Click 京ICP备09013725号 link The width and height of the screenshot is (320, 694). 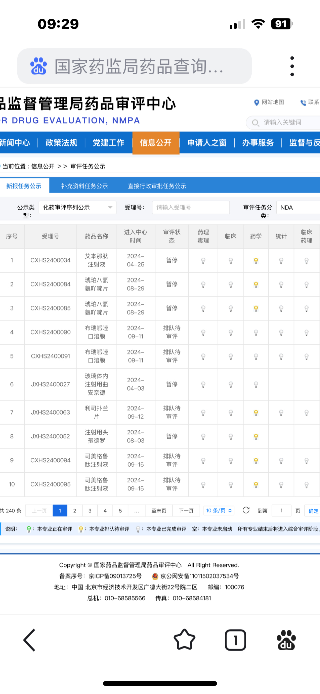[x=115, y=576]
